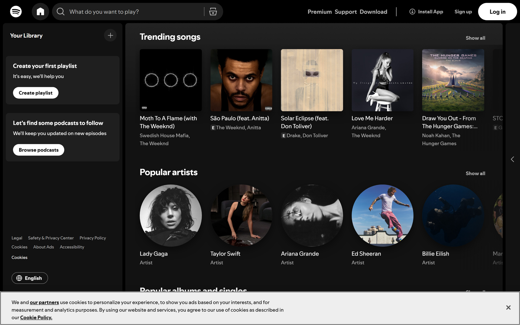Image resolution: width=520 pixels, height=325 pixels.
Task: Open Billie Eilish artist photo
Action: (453, 216)
